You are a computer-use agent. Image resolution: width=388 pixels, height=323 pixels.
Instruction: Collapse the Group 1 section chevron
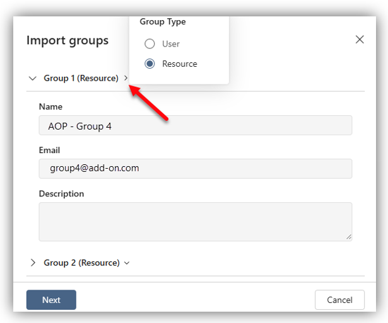point(32,79)
